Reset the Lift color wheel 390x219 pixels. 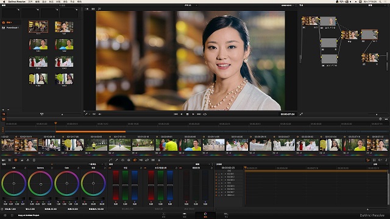click(x=25, y=168)
